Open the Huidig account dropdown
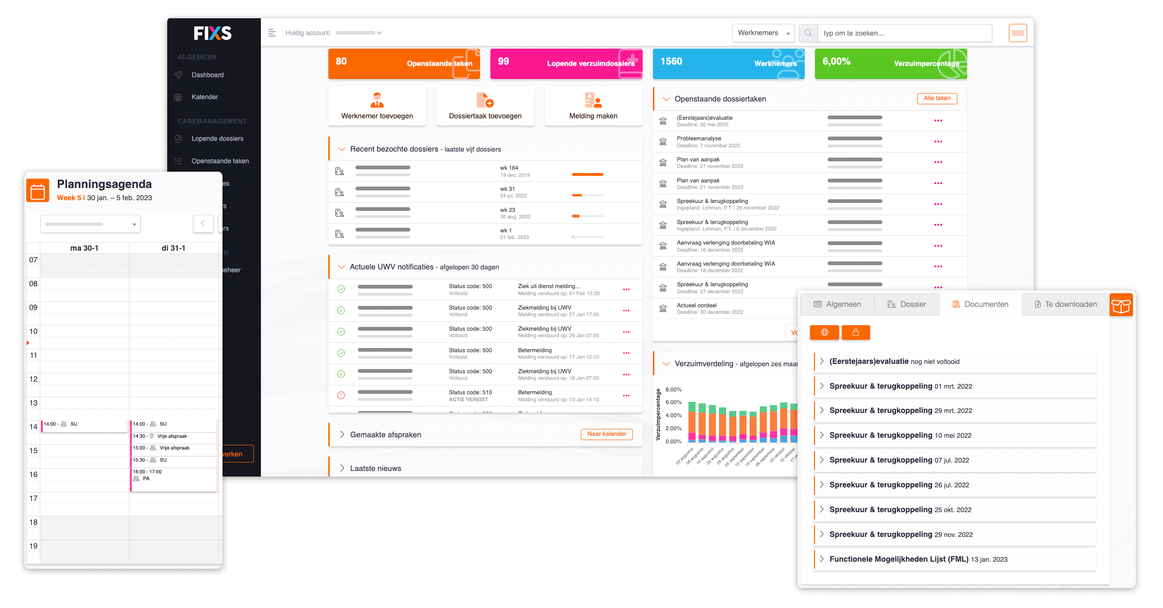This screenshot has width=1163, height=608. [x=359, y=33]
